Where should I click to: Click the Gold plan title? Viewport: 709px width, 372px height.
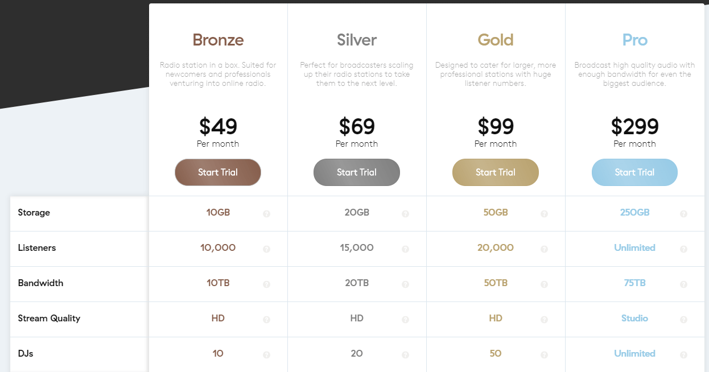(x=496, y=40)
